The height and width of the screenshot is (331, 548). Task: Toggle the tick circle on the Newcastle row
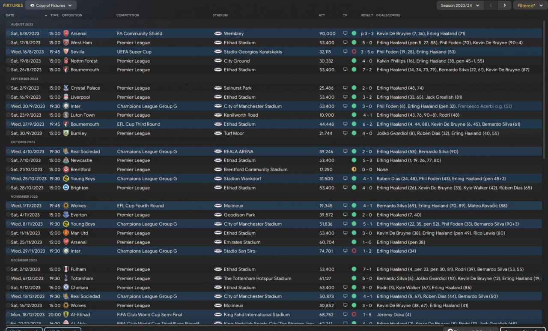point(8,160)
